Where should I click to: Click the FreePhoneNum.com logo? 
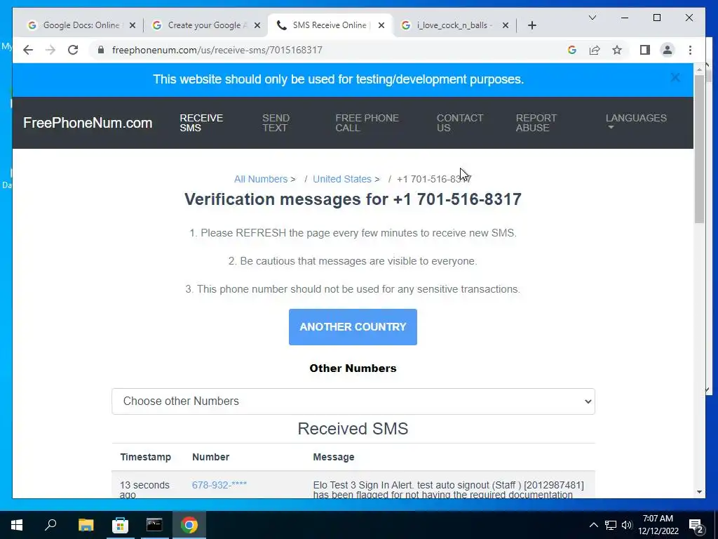click(88, 123)
